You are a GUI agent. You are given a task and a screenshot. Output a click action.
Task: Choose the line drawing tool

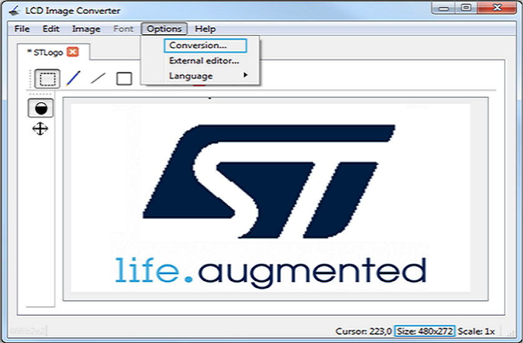point(98,79)
